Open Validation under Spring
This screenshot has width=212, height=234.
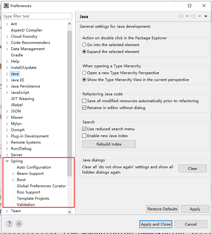(x=26, y=205)
